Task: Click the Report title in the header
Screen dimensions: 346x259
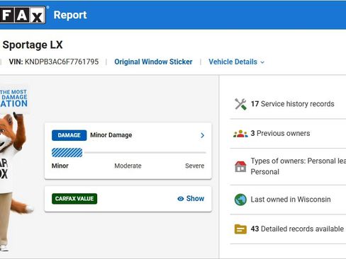Action: click(70, 15)
